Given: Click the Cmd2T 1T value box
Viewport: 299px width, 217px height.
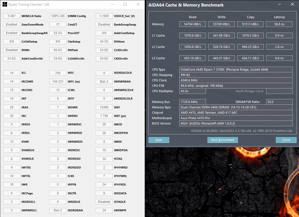Looking at the screenshot, I should point(58,24).
